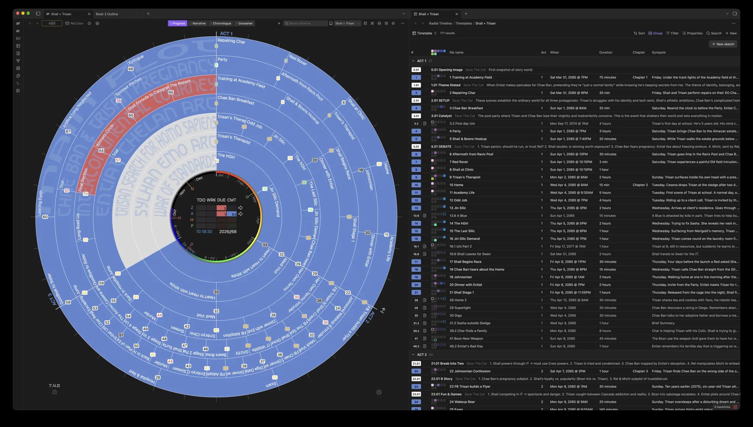Click the stacked layers icon next to Mailbox

click(x=97, y=23)
